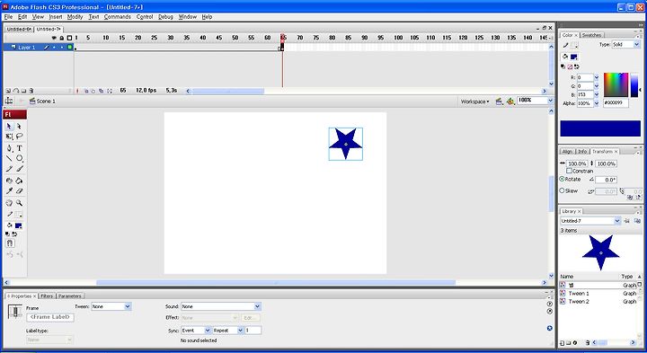Click the No Color icon in Color panel
Screen dimensions: 647x353
pos(570,66)
